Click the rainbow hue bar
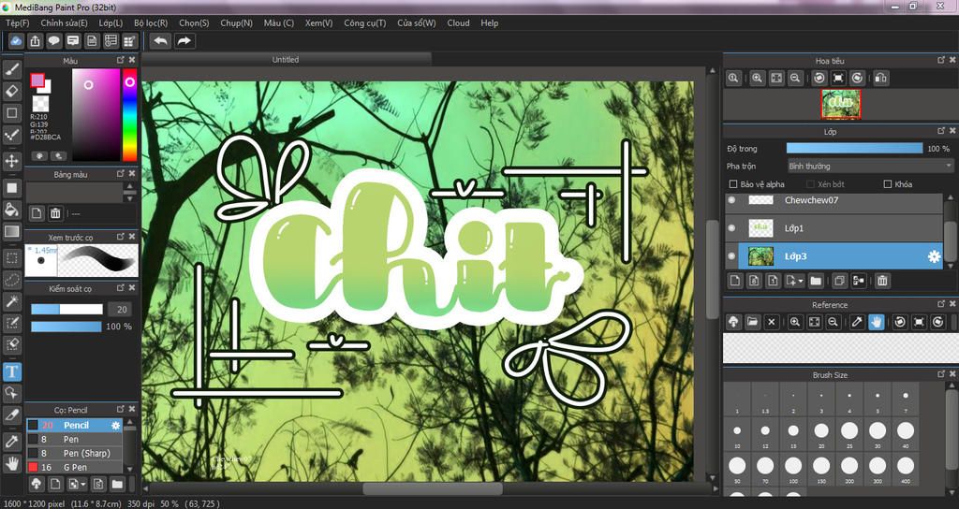Viewport: 959px width, 509px height. tap(129, 114)
